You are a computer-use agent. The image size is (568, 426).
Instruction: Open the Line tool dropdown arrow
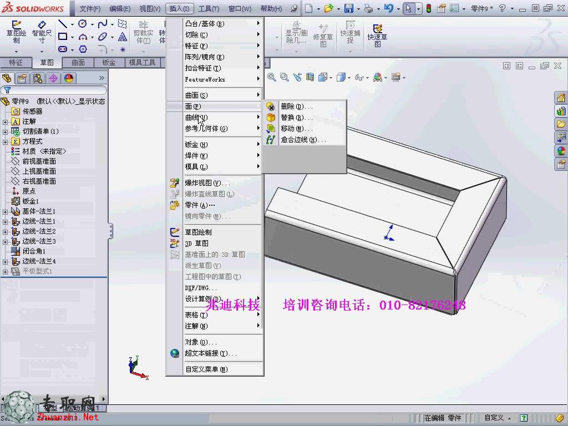click(x=72, y=24)
